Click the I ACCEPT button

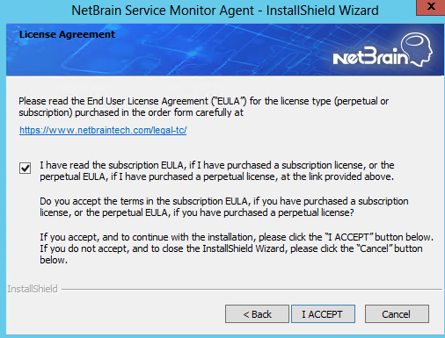(323, 314)
